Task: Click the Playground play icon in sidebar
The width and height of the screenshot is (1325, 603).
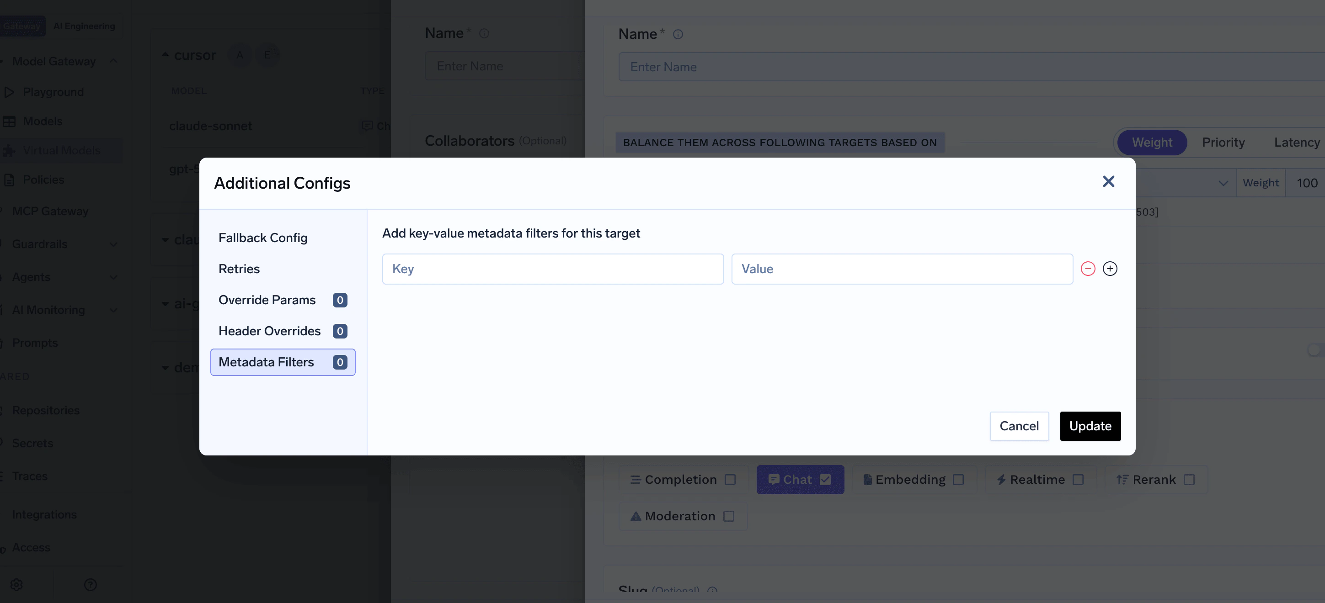Action: [x=9, y=92]
